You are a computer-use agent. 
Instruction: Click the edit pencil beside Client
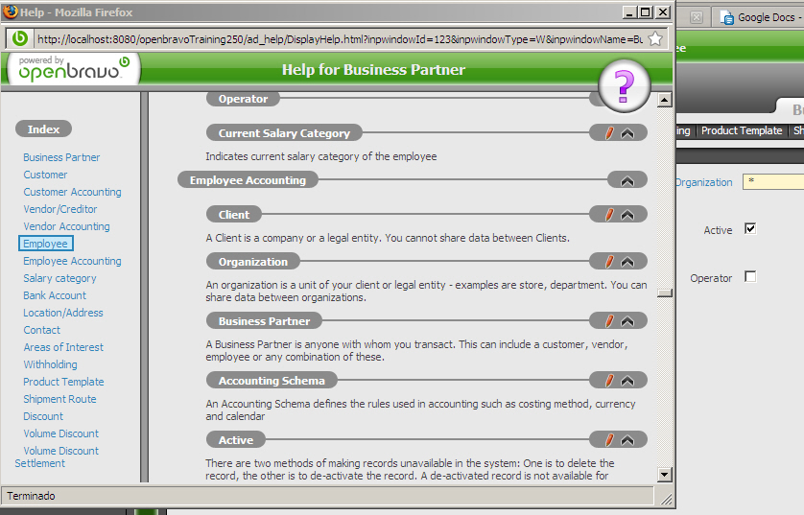point(608,215)
